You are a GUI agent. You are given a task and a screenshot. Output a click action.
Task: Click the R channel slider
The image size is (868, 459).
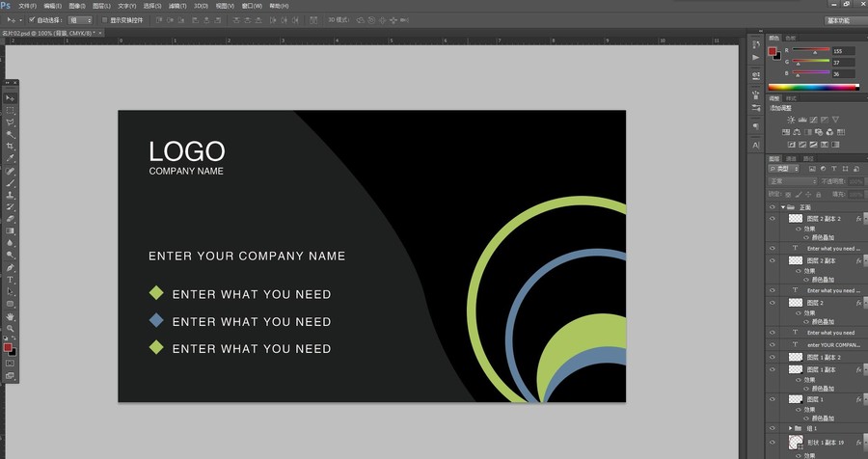[x=811, y=50]
